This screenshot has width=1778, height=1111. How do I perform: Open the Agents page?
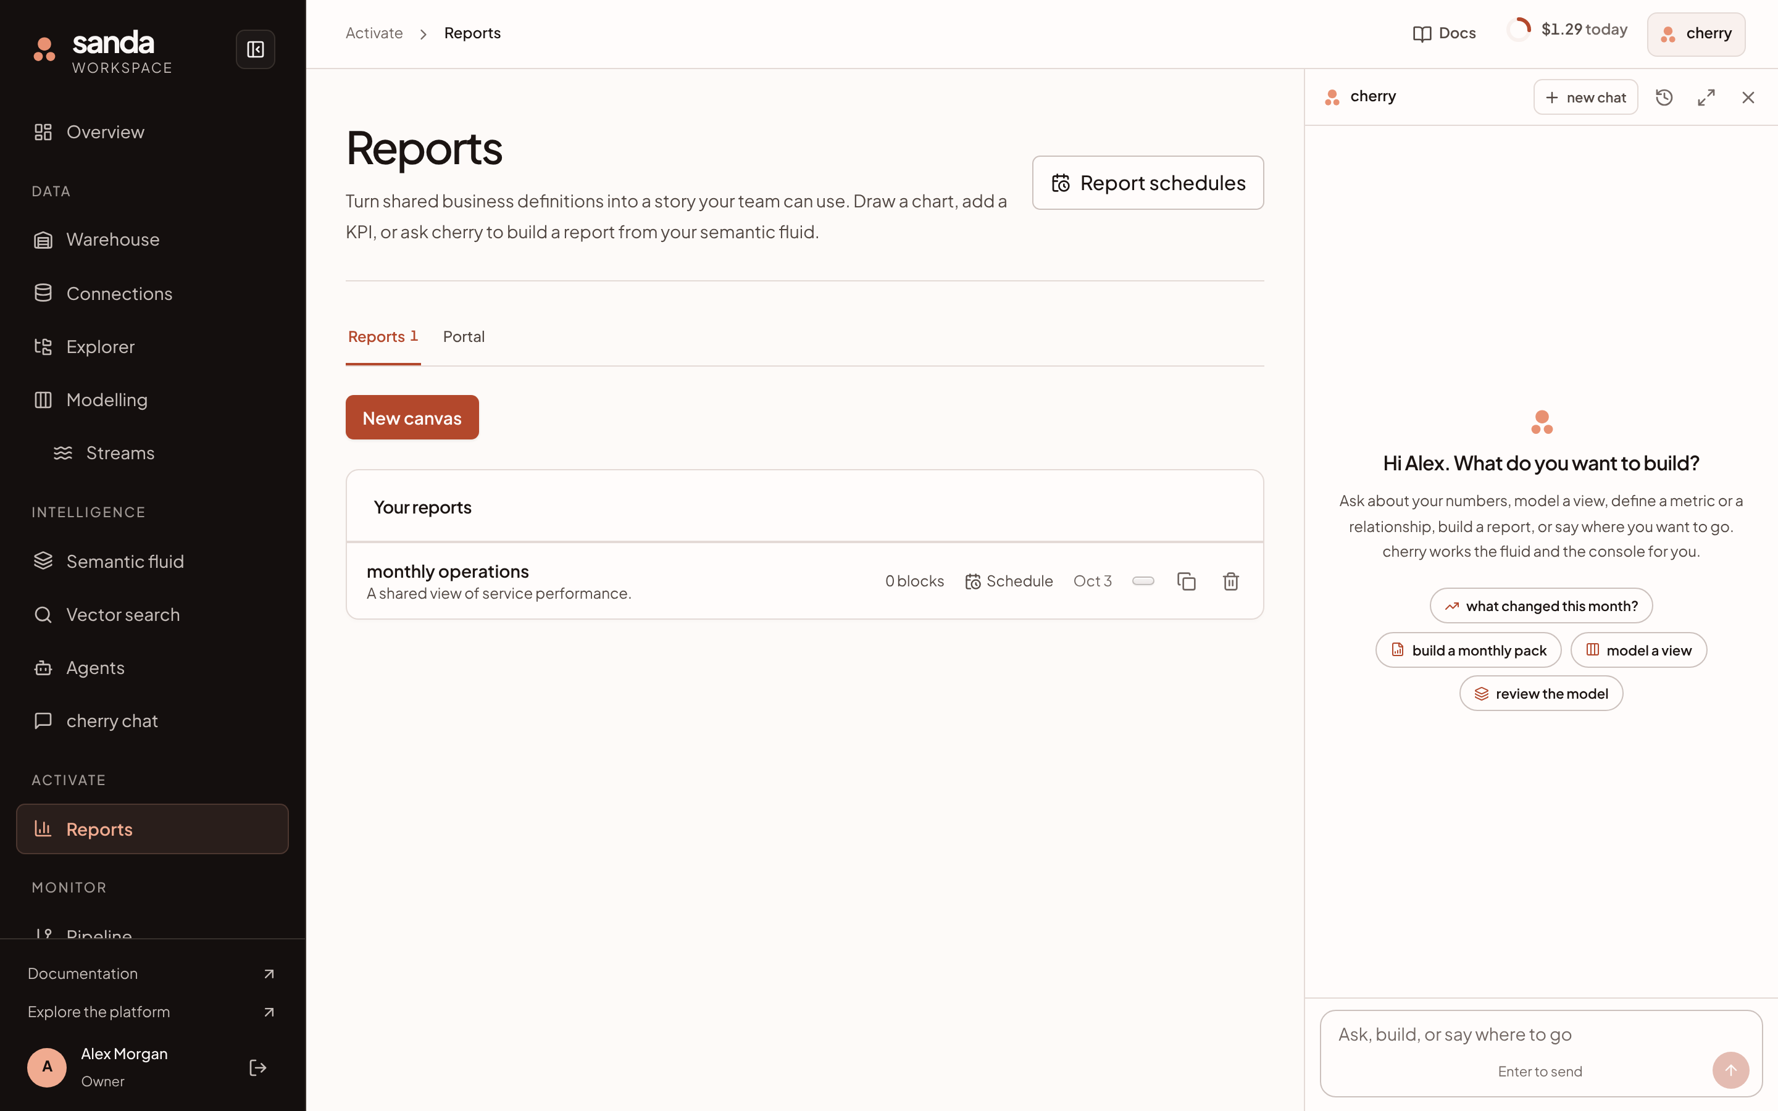pyautogui.click(x=152, y=668)
